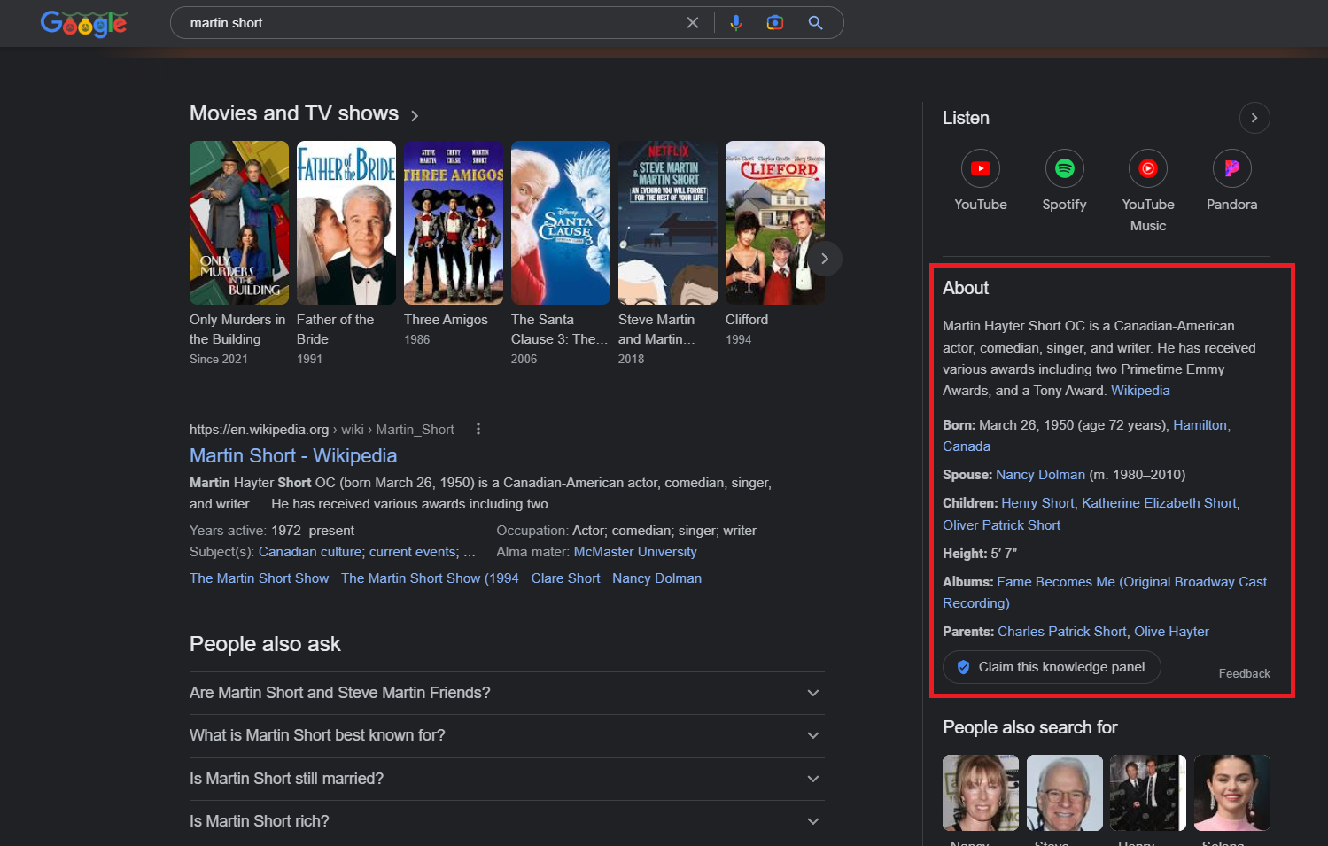Open Canadian culture subject link
1328x846 pixels.
coord(310,552)
